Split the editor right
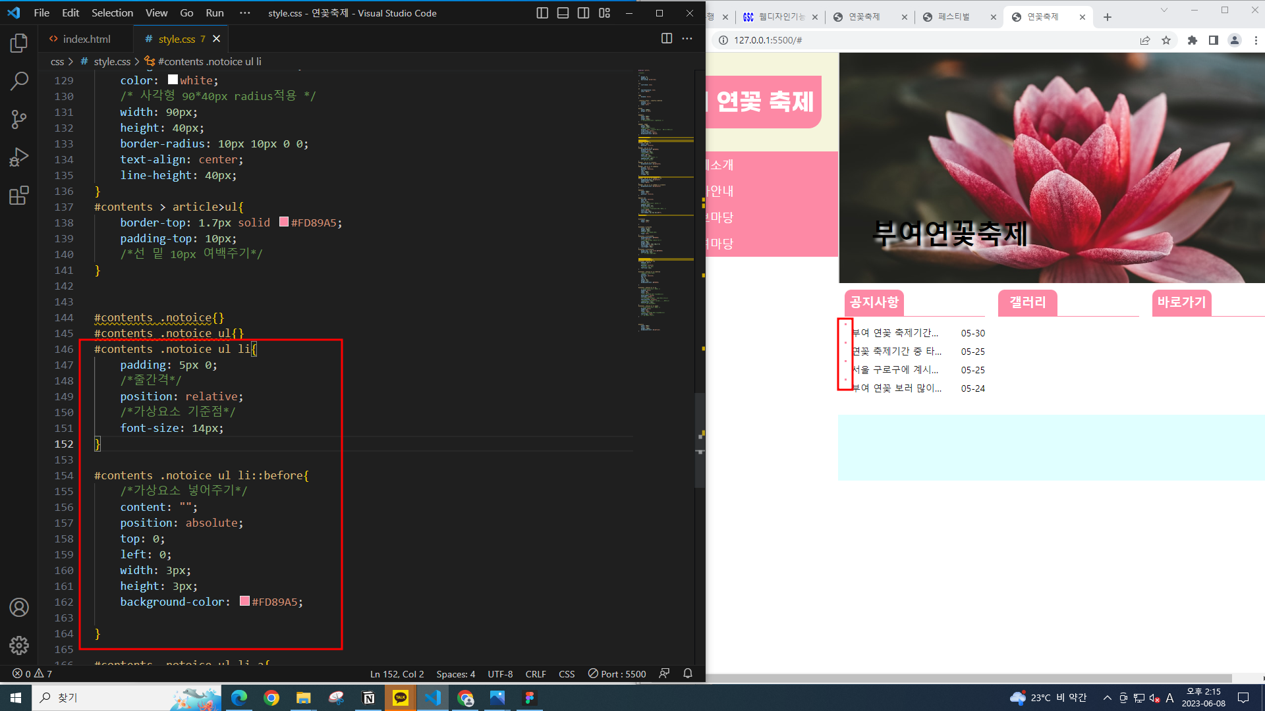Screen dimensions: 1265x711 [667, 39]
